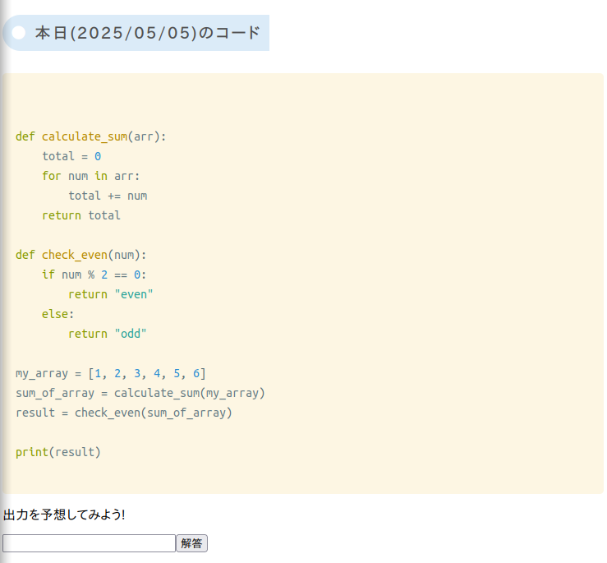Click the 'total += num' line
Viewport: 607px width, 563px height.
coord(108,196)
